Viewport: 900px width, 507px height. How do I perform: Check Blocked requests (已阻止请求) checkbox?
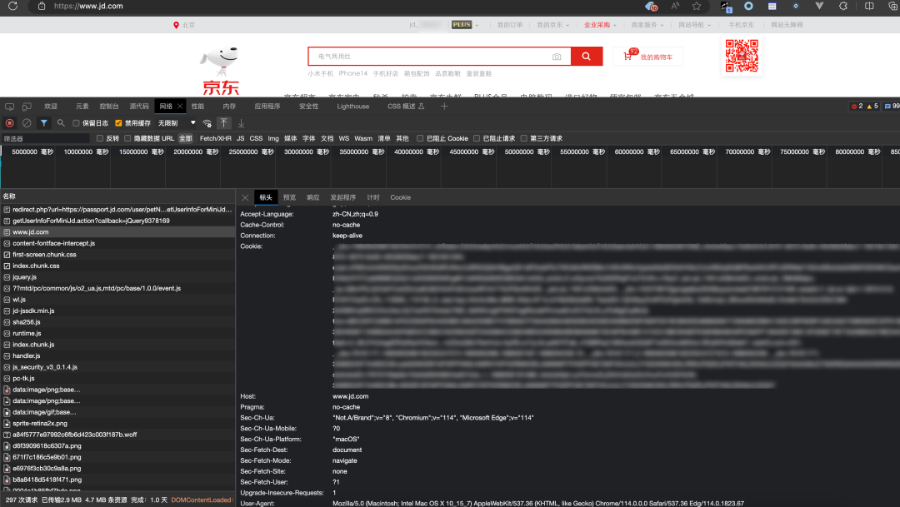pyautogui.click(x=477, y=138)
